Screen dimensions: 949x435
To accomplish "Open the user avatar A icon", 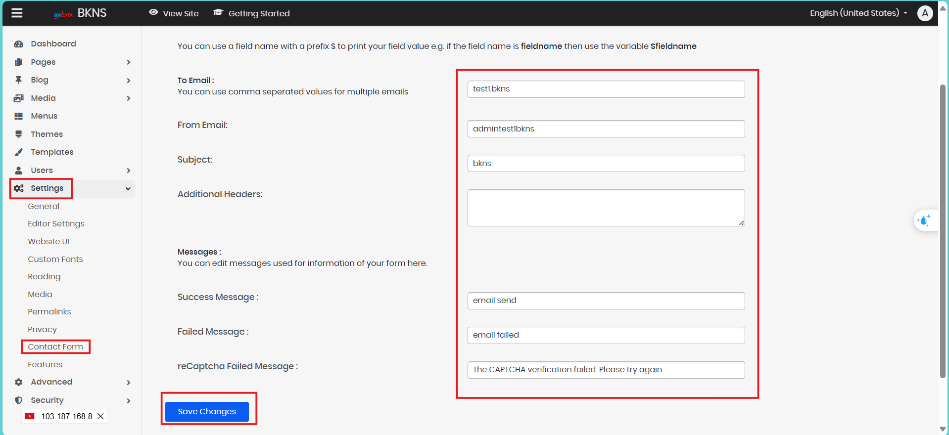I will click(925, 13).
